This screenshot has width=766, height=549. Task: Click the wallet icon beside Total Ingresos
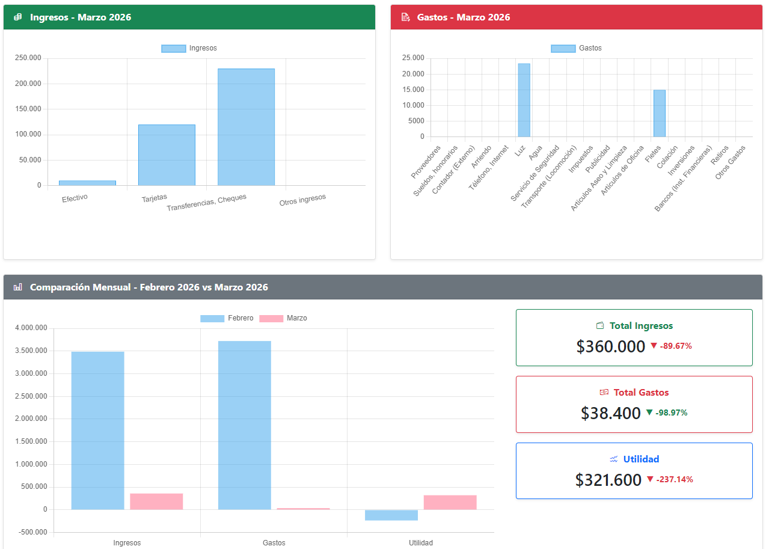click(x=599, y=326)
